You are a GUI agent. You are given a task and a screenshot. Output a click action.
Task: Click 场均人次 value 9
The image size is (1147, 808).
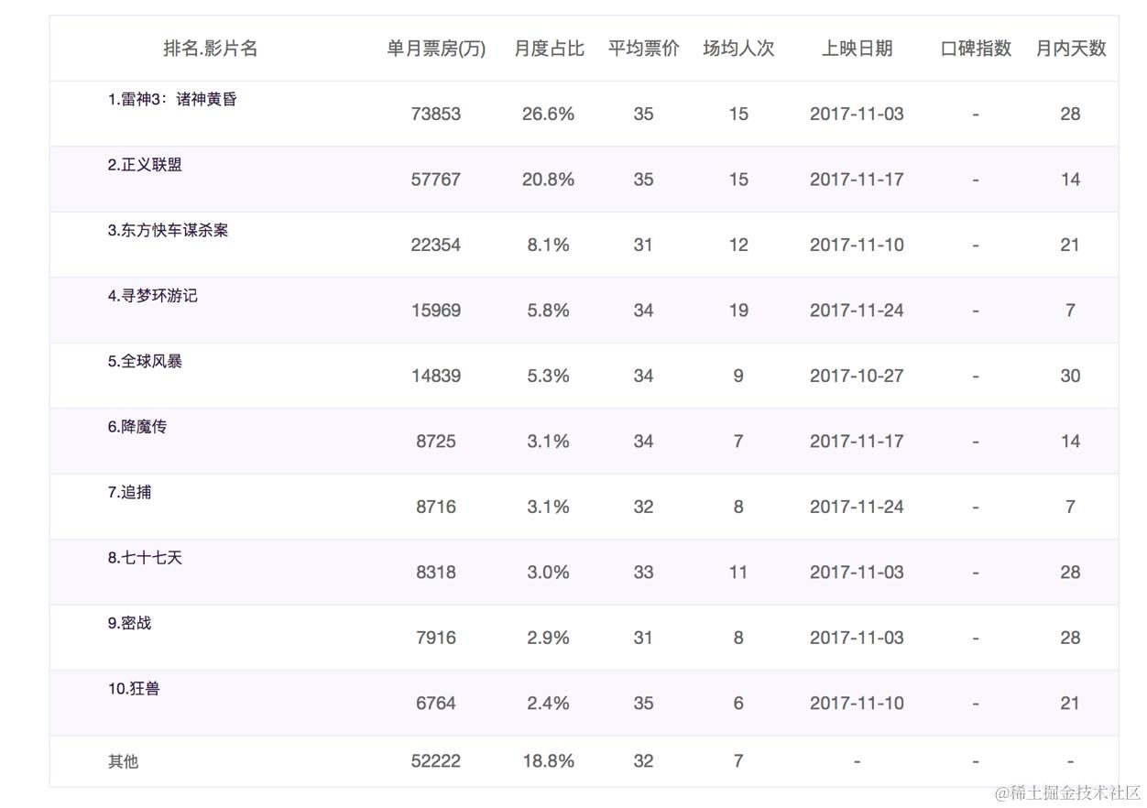click(x=738, y=376)
